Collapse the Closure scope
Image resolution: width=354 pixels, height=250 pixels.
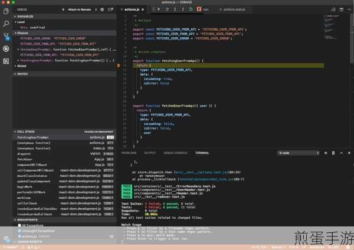point(64,33)
